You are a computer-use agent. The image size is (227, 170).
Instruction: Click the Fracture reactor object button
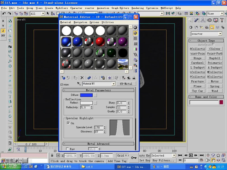pos(197,82)
